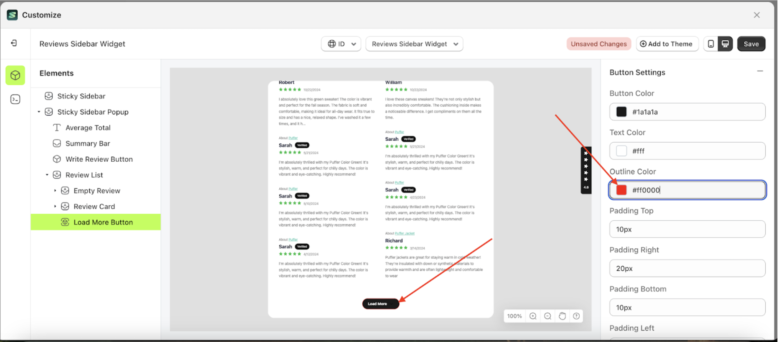The image size is (778, 342).
Task: Select the Summary Bar element
Action: coord(88,143)
